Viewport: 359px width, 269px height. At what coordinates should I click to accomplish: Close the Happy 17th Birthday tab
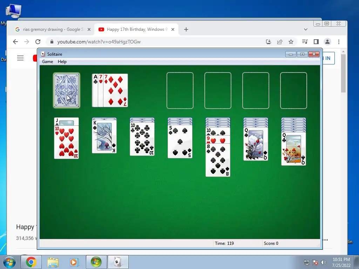(x=173, y=29)
